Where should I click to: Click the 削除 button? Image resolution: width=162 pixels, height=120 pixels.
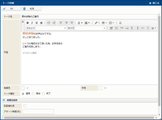click(31, 9)
